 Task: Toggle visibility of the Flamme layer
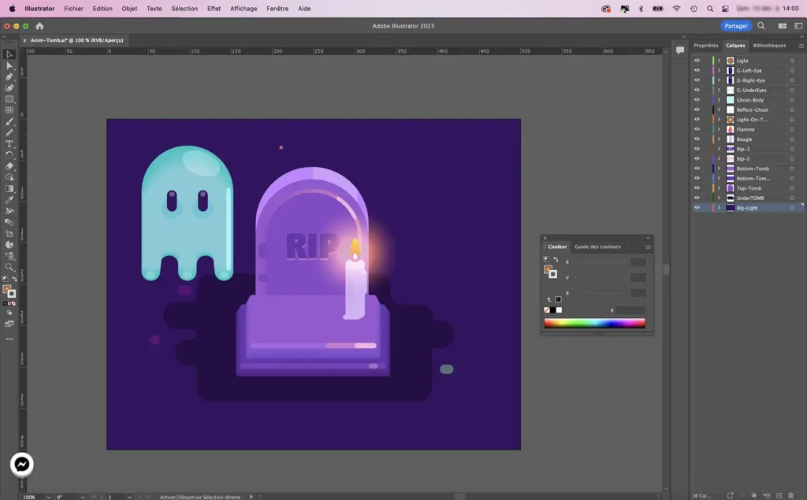point(697,129)
